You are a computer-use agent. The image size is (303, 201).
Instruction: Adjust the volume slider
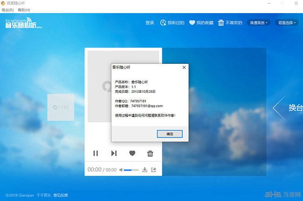click(x=131, y=170)
